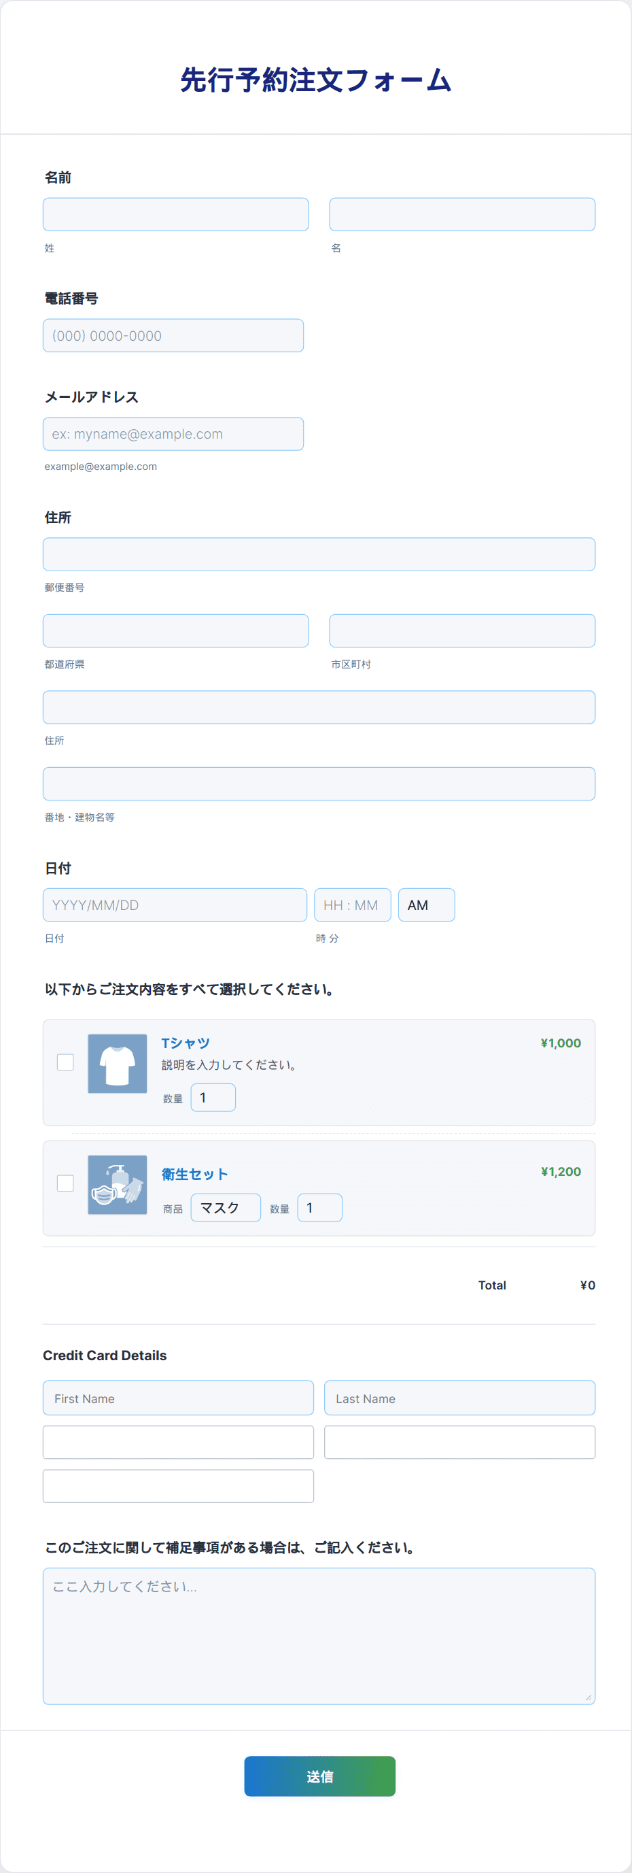Open the AM/PM time dropdown
The image size is (632, 1873).
(425, 905)
